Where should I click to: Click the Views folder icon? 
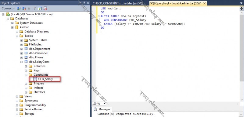[x=21, y=97]
